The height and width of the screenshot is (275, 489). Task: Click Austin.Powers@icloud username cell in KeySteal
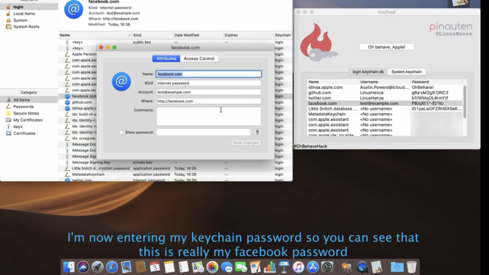point(385,88)
